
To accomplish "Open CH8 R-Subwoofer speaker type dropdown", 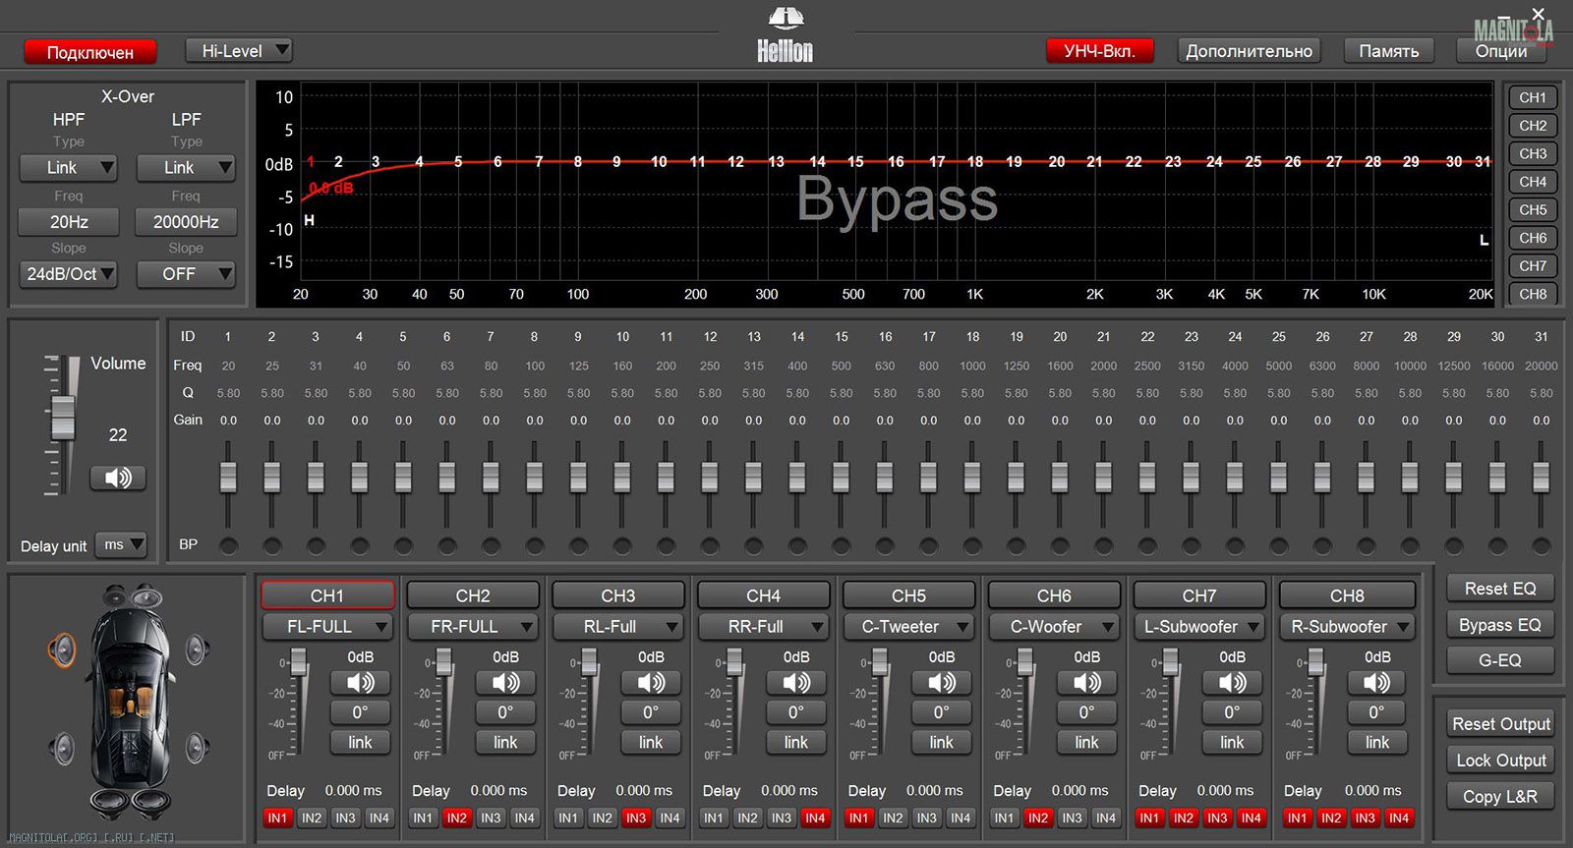I will point(1347,626).
